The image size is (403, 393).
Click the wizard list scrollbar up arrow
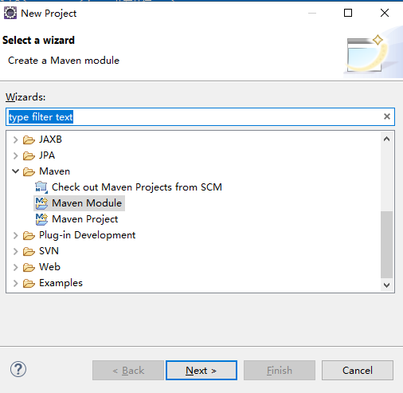click(x=387, y=139)
